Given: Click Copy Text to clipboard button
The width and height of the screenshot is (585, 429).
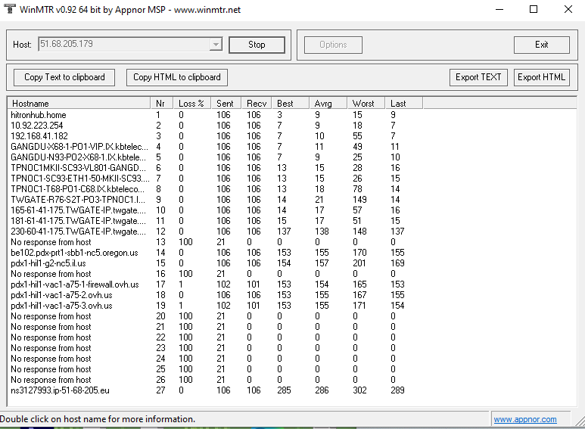Looking at the screenshot, I should pos(64,77).
